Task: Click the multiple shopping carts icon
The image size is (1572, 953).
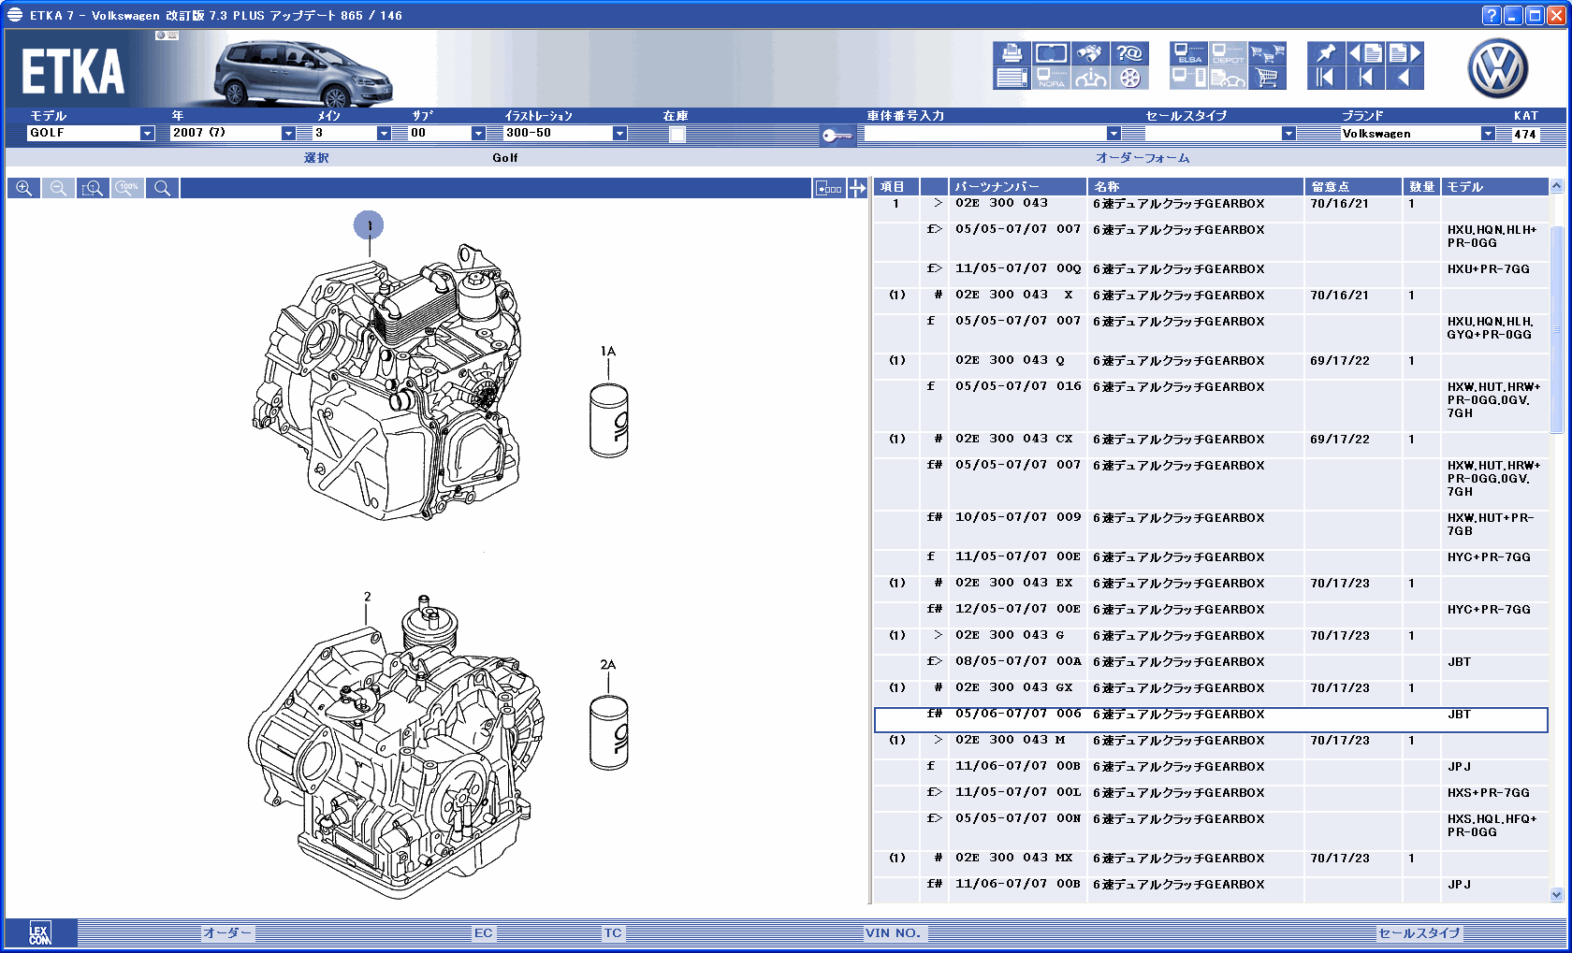Action: tap(1267, 53)
